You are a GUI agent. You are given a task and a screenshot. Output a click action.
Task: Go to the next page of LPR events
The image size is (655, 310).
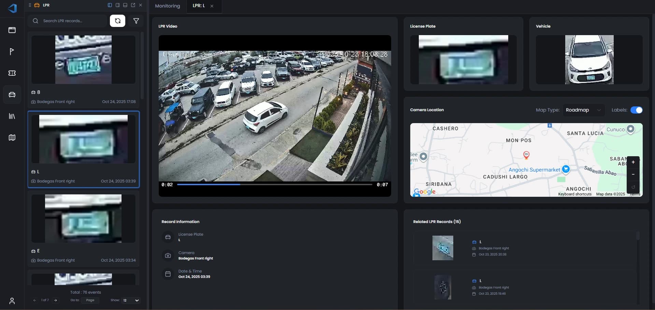point(56,300)
